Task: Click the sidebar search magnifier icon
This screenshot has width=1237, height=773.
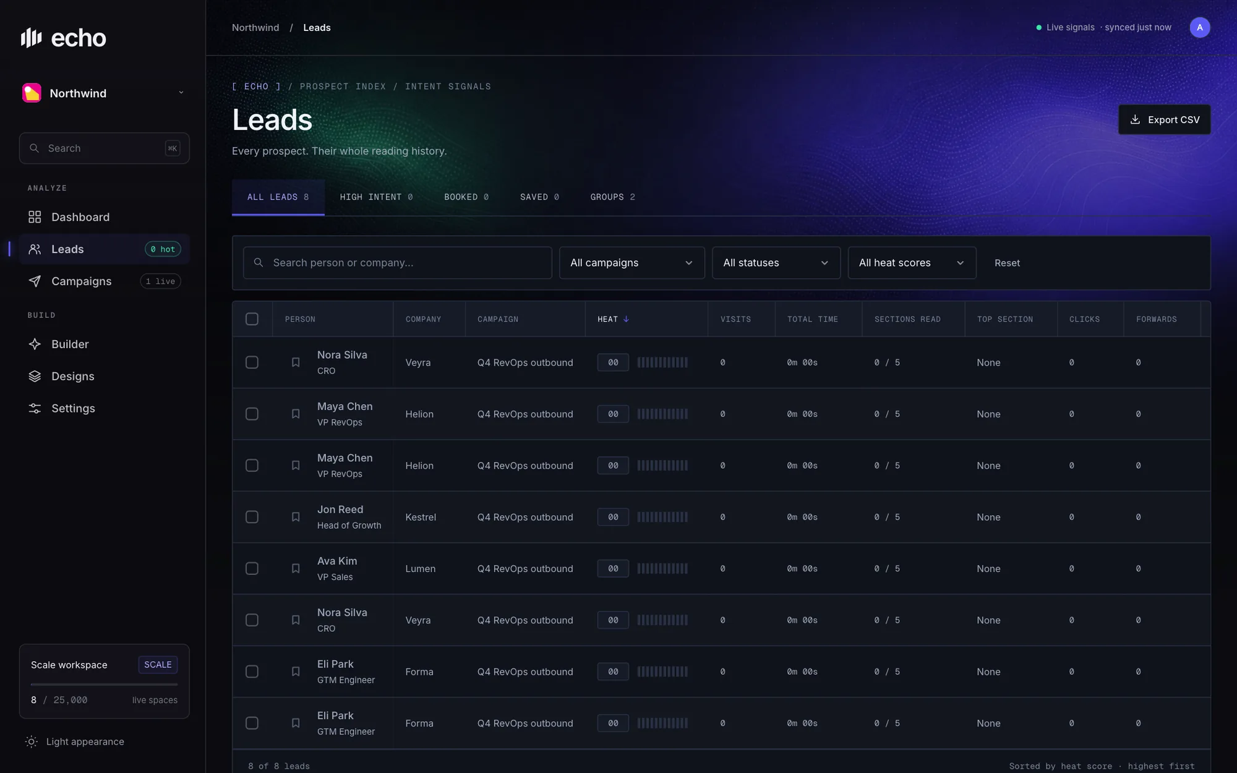Action: (x=35, y=148)
